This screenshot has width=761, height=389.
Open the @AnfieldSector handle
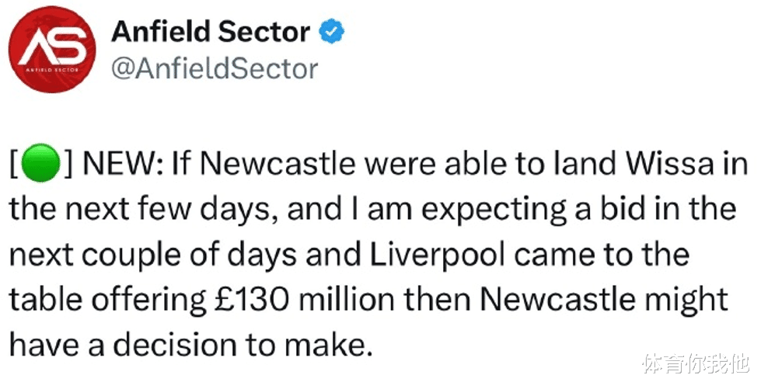[215, 68]
